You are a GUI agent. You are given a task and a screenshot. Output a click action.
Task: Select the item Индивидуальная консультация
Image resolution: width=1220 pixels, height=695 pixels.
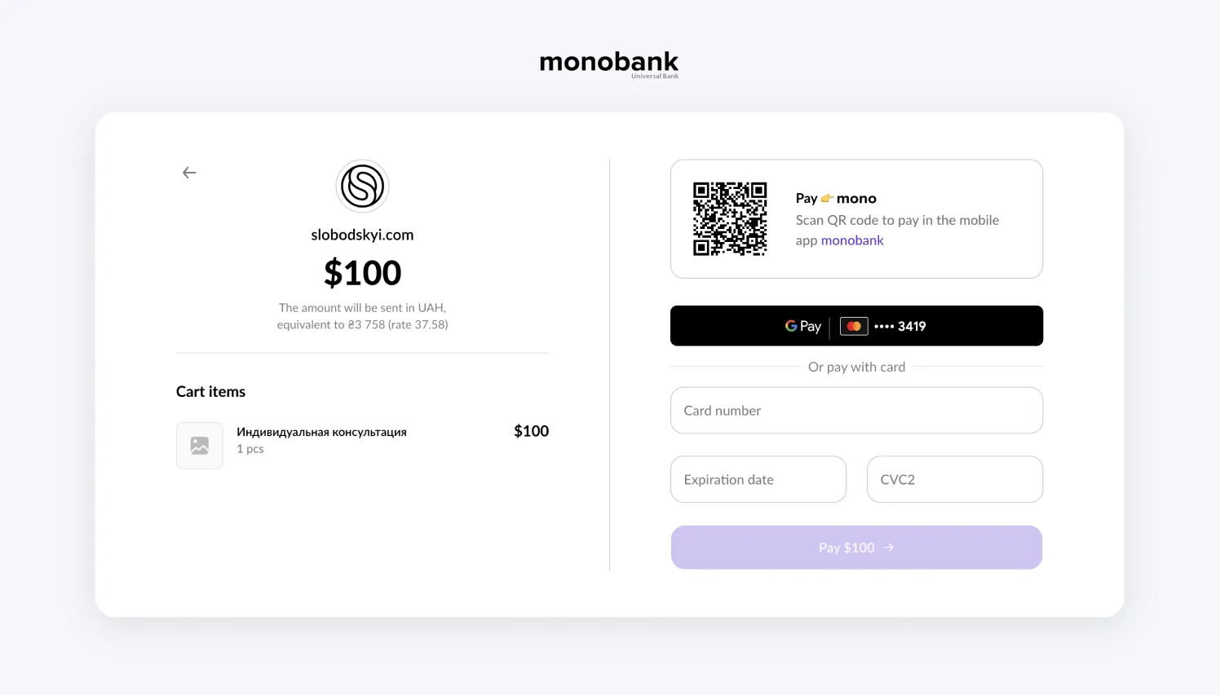(x=320, y=431)
